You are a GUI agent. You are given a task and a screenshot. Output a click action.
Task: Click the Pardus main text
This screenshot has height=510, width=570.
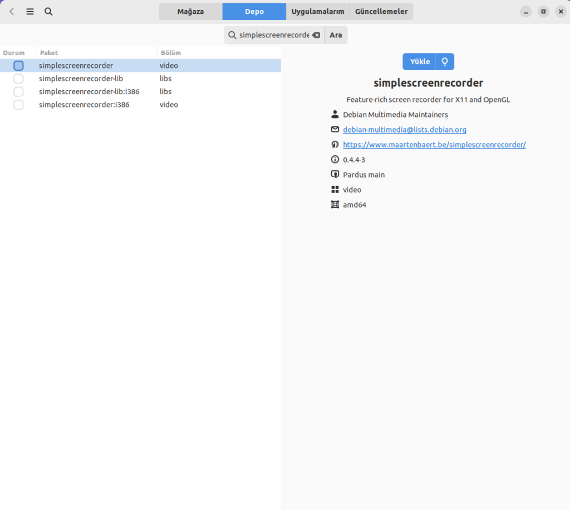[x=363, y=175]
